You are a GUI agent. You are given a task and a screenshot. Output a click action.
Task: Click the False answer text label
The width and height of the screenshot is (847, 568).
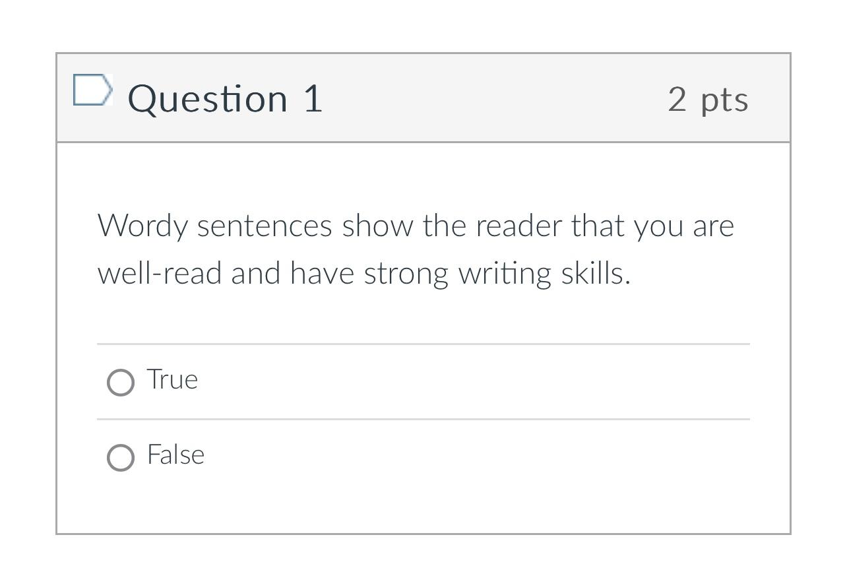coord(175,455)
